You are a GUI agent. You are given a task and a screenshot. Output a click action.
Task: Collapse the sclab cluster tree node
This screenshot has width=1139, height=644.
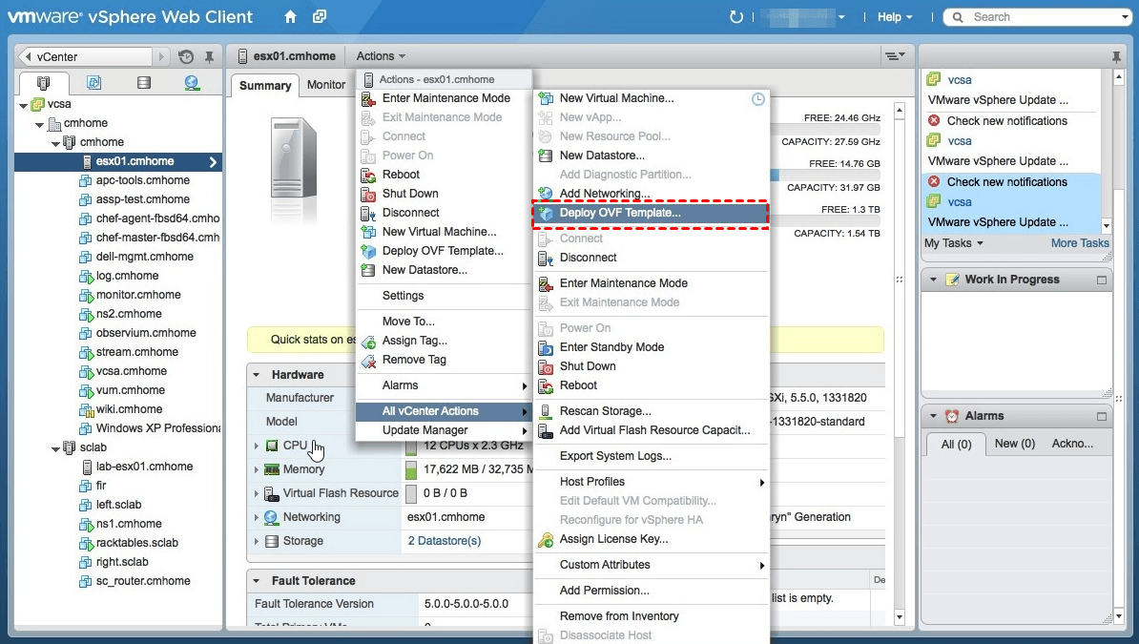pyautogui.click(x=56, y=447)
